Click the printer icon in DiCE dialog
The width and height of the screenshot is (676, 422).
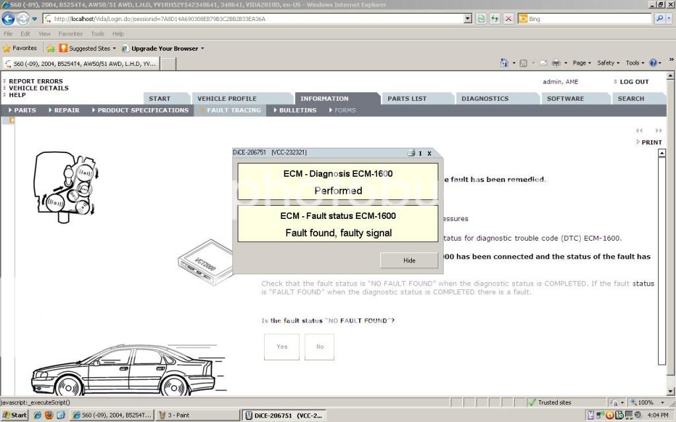[411, 153]
